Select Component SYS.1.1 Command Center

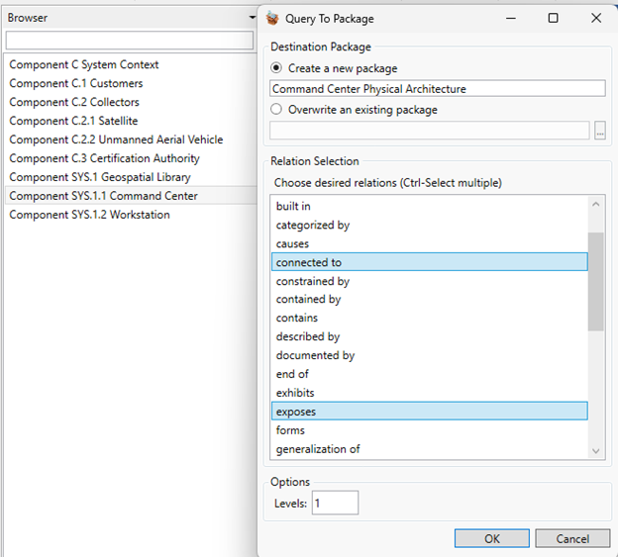[104, 196]
